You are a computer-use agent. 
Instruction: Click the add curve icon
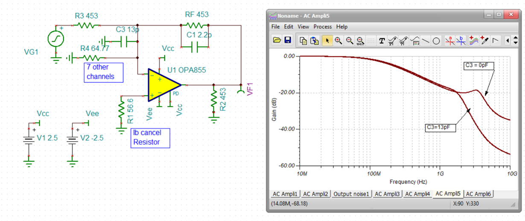coord(473,40)
